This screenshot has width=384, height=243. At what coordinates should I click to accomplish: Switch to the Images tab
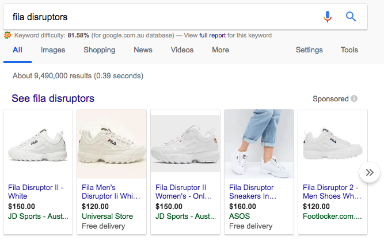pyautogui.click(x=53, y=50)
